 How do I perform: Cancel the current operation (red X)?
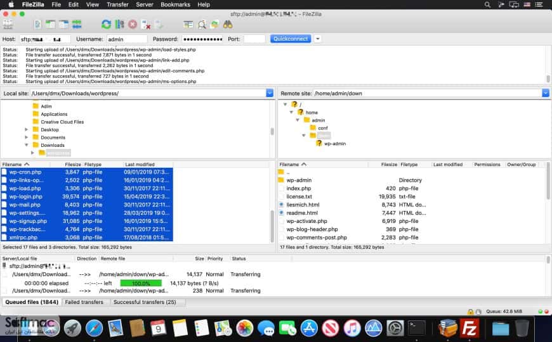pyautogui.click(x=133, y=25)
